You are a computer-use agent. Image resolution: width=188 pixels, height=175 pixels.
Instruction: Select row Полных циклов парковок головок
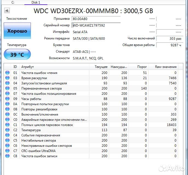(91, 125)
